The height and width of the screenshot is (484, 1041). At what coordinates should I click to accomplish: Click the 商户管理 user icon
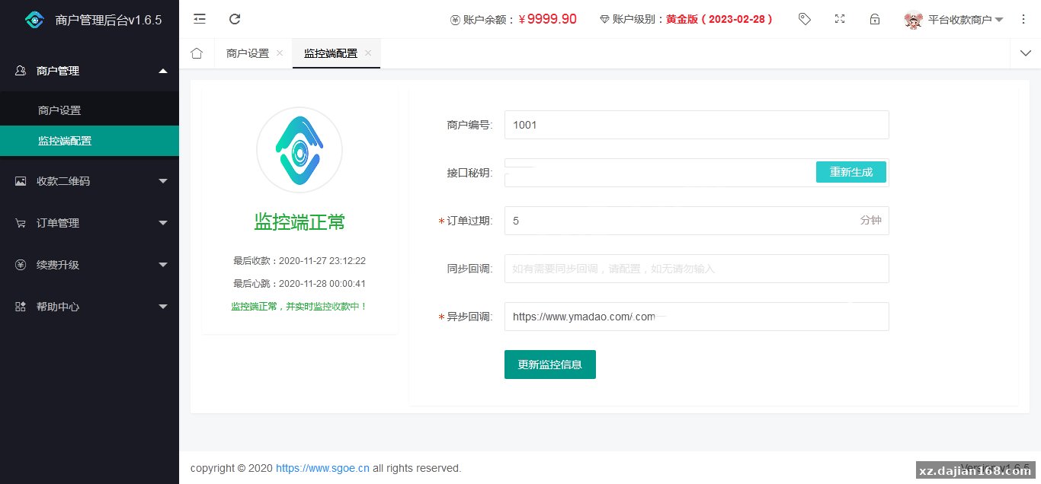coord(21,71)
